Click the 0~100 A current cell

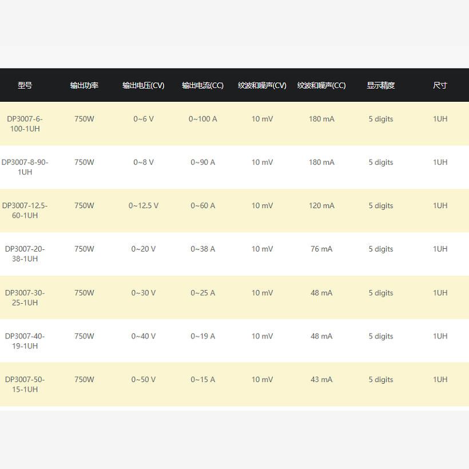click(203, 119)
